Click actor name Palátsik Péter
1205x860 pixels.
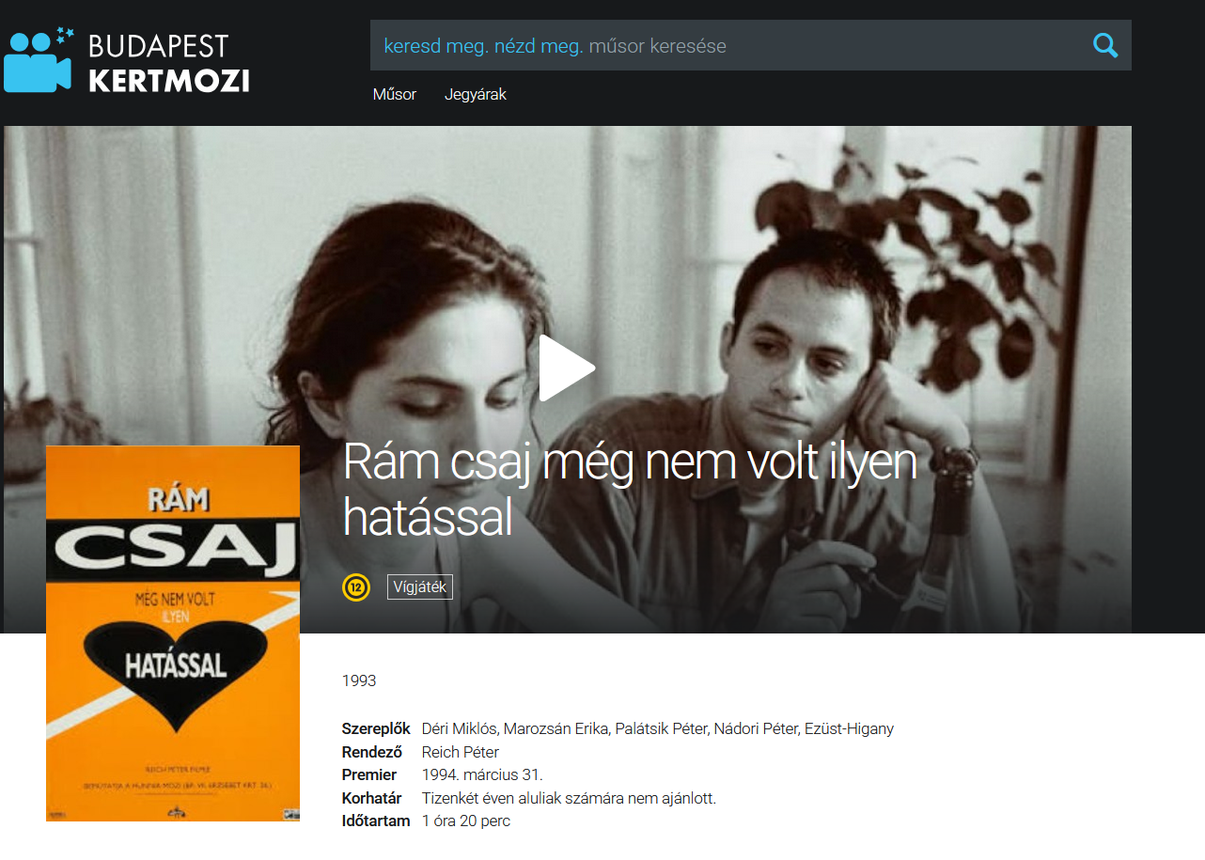tap(661, 728)
